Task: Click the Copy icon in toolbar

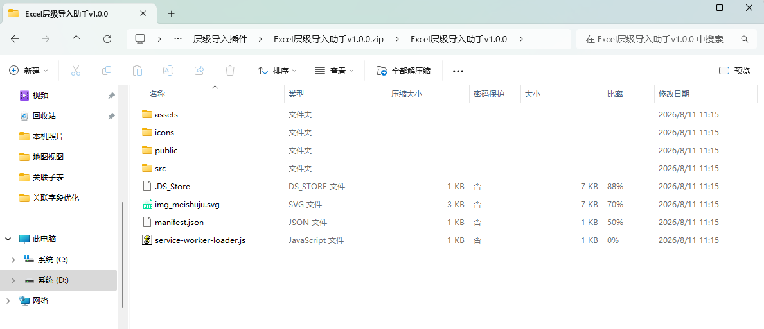Action: coord(106,71)
